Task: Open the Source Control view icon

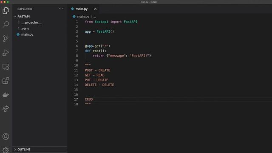Action: pos(6,39)
